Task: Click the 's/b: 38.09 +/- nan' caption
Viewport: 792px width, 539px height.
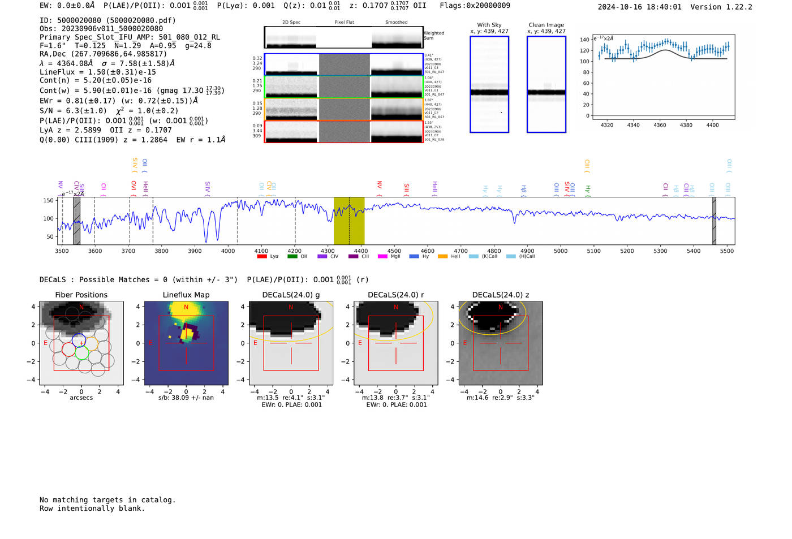Action: coord(186,398)
